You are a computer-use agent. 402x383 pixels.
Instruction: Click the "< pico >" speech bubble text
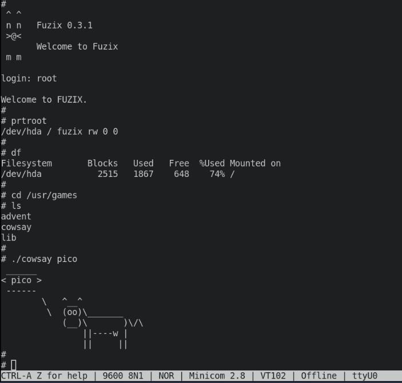[x=21, y=280]
